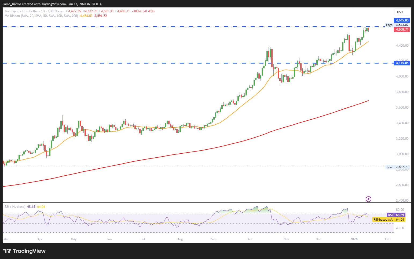Viewport: 414px width, 259px height.
Task: Click the red 4,608.71 current price label
Action: click(402, 29)
